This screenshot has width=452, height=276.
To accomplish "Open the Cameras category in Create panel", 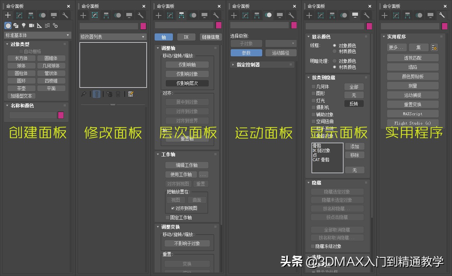I will tap(32, 25).
